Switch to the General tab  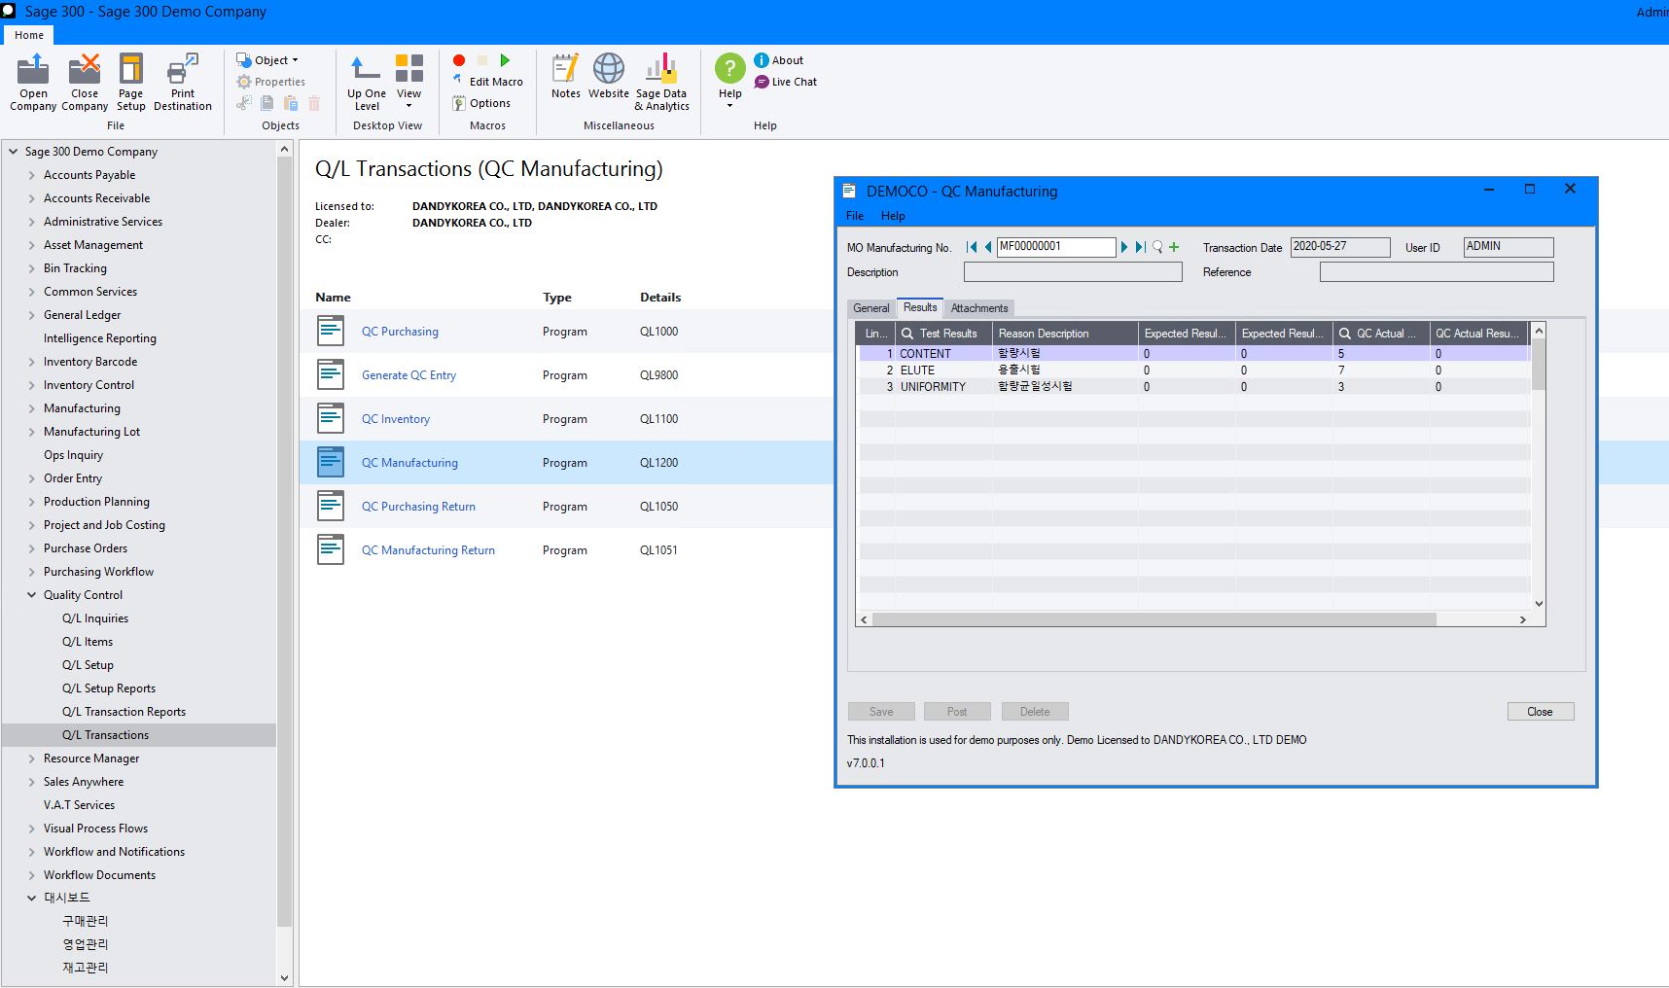click(x=870, y=308)
